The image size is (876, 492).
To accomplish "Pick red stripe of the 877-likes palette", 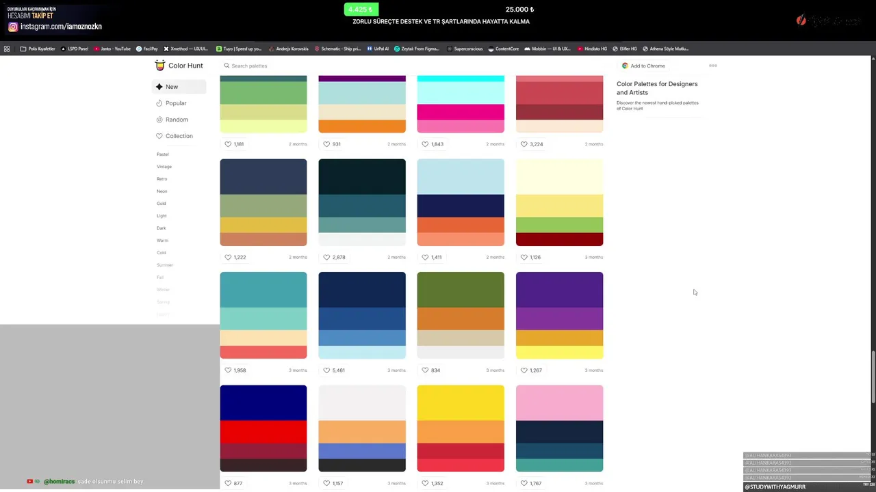I will [263, 432].
